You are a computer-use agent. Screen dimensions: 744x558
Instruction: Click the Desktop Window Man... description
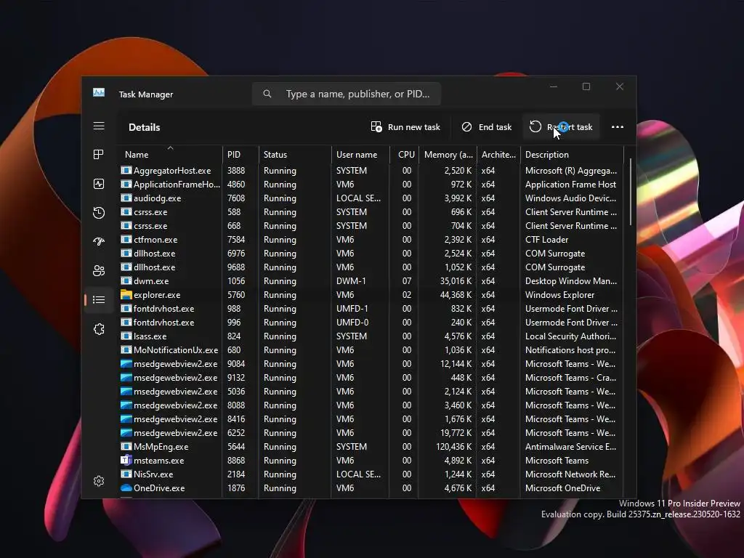[x=571, y=281]
